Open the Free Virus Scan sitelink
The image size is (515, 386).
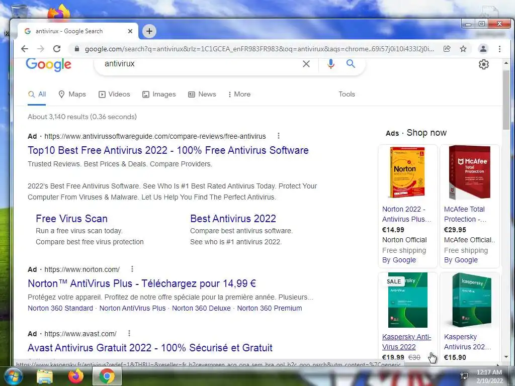[x=71, y=219]
